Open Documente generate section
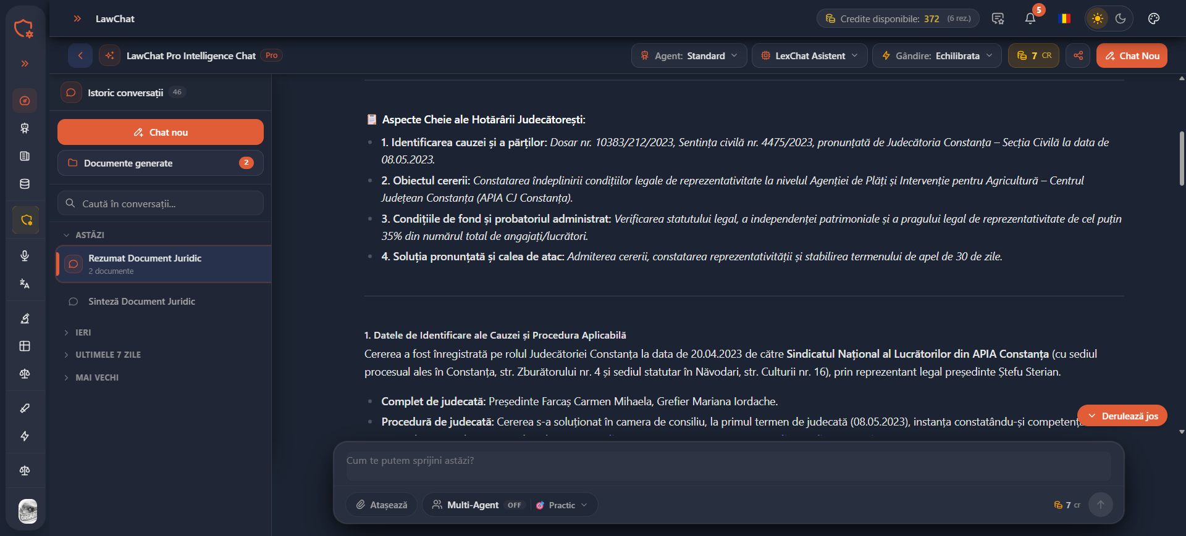The image size is (1186, 536). click(161, 163)
